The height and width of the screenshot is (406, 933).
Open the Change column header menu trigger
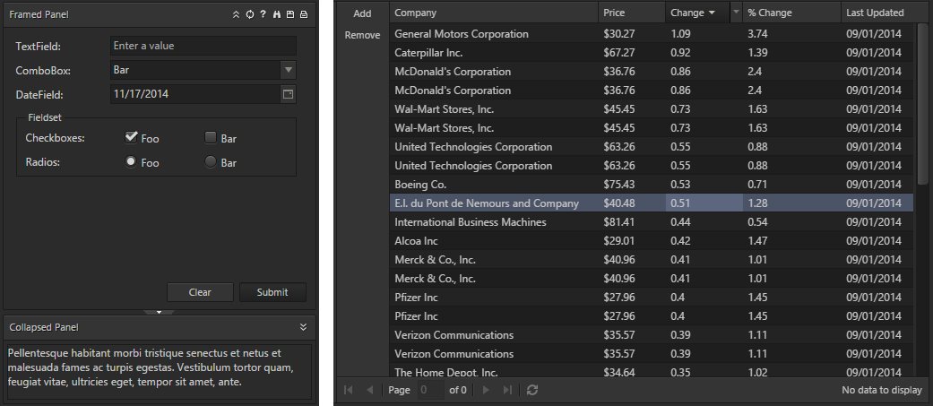coord(737,13)
